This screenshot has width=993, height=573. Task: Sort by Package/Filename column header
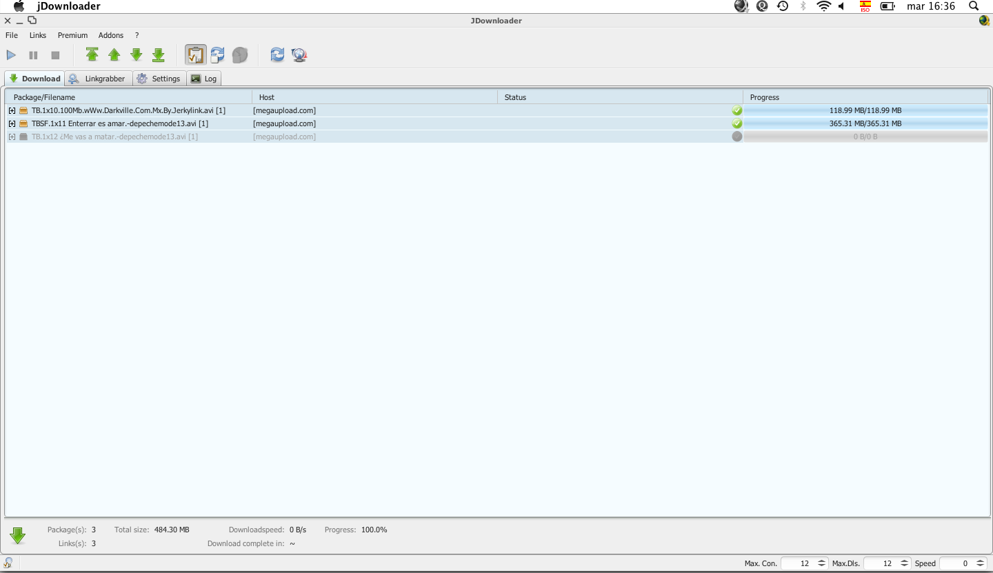coord(129,97)
